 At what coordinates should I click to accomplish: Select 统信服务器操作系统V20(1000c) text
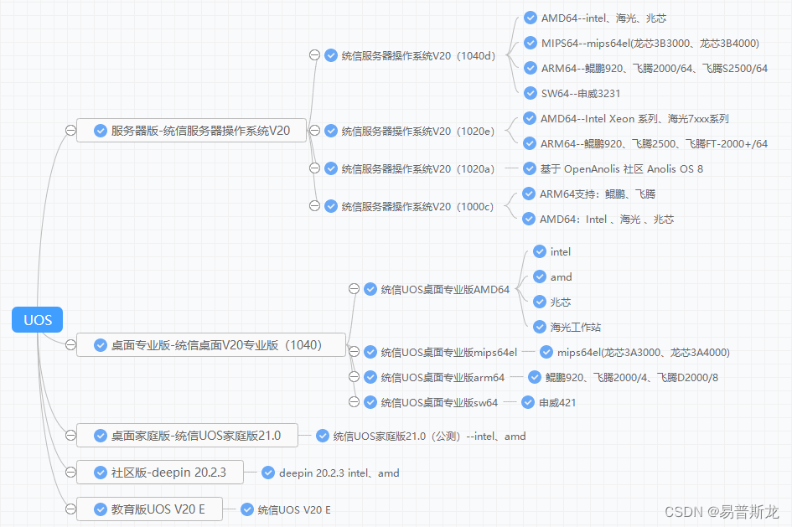pyautogui.click(x=417, y=206)
